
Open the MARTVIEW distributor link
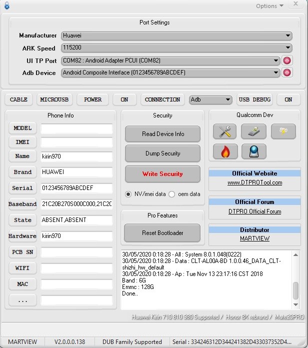pyautogui.click(x=254, y=238)
